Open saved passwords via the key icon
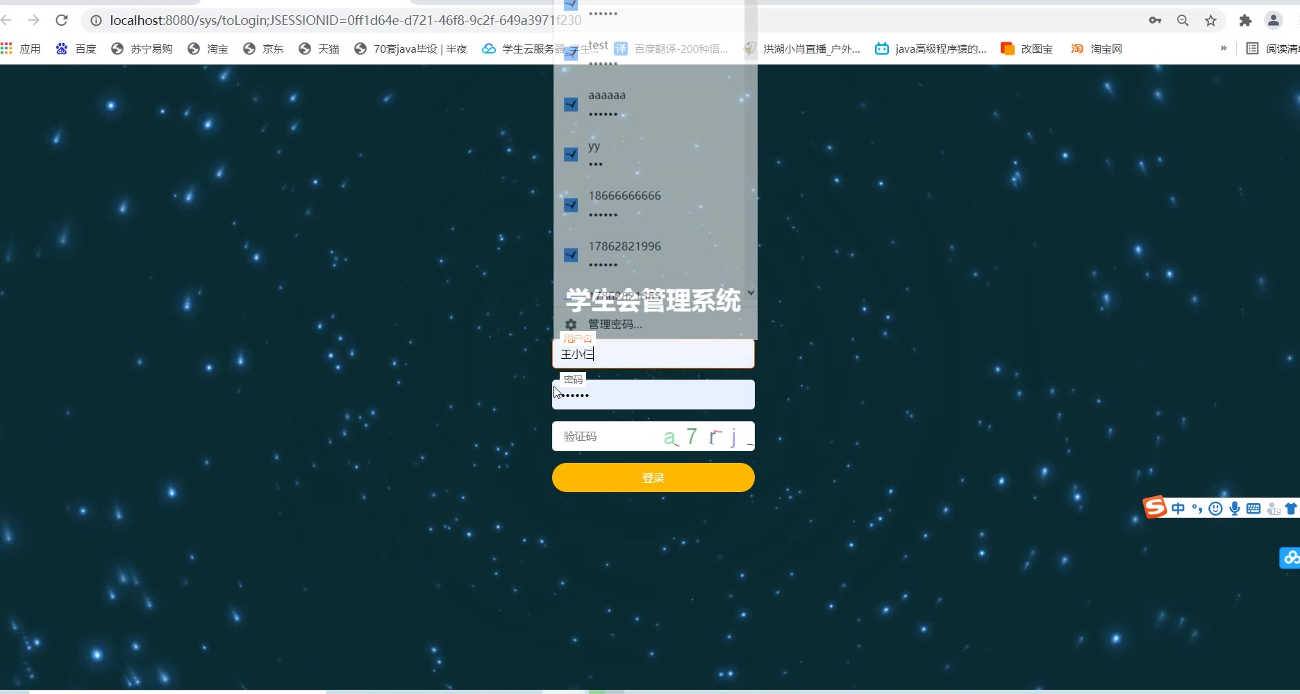This screenshot has height=694, width=1300. click(1155, 21)
